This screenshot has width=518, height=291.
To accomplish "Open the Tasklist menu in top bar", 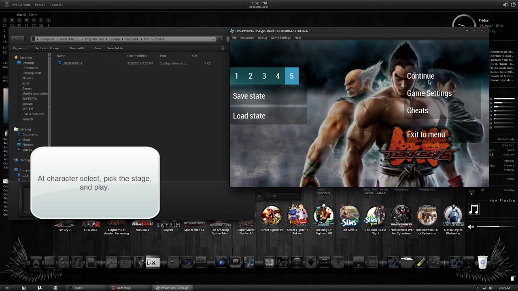I will (x=56, y=5).
